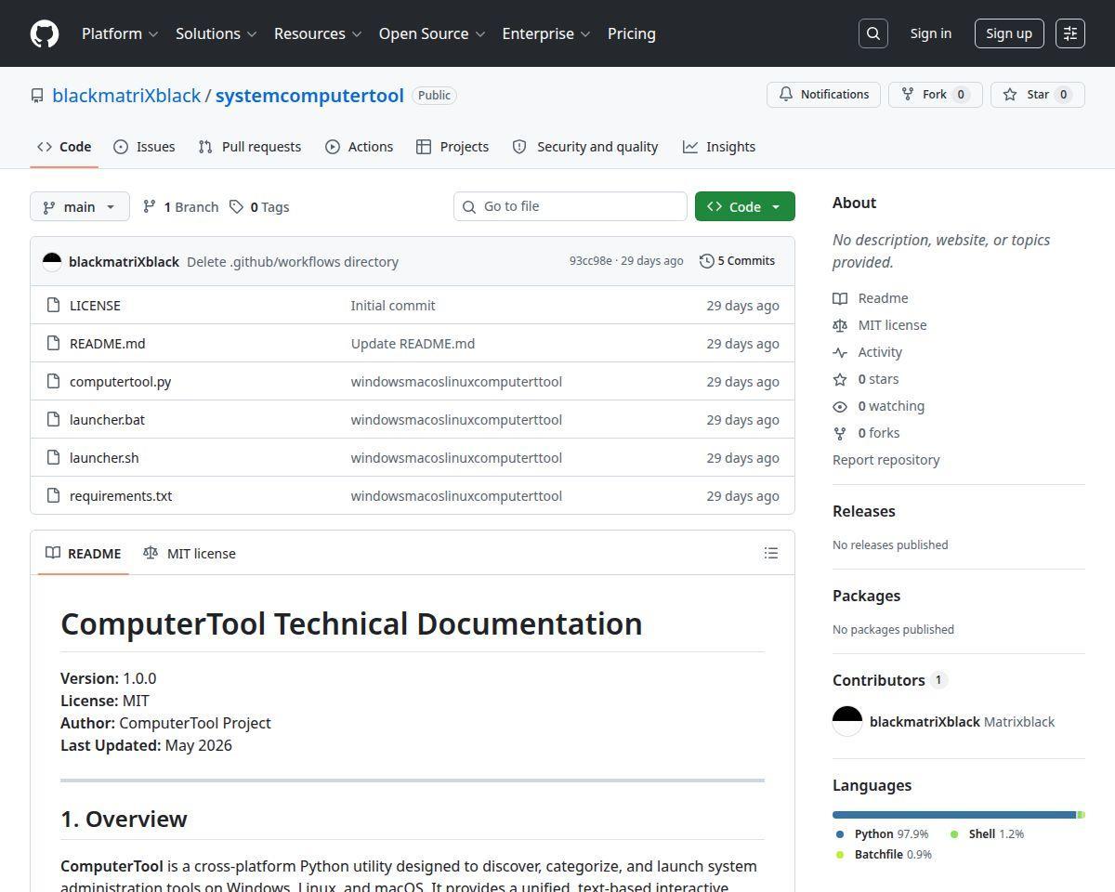The width and height of the screenshot is (1115, 892).
Task: Click the fork icon in the Fork button
Action: (908, 95)
